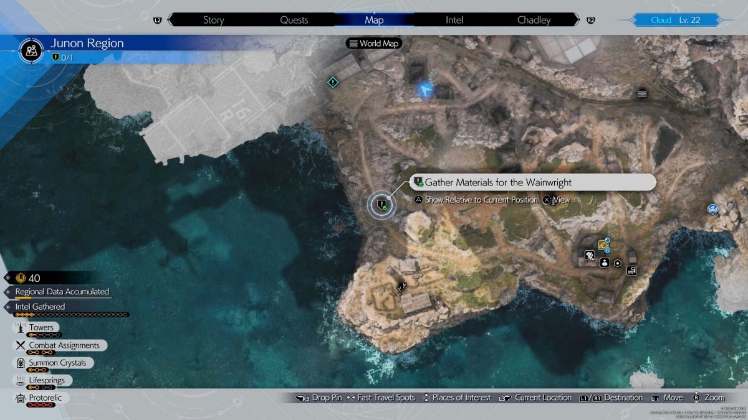Click the chocobo stop map icon
The height and width of the screenshot is (420, 748).
click(x=589, y=255)
